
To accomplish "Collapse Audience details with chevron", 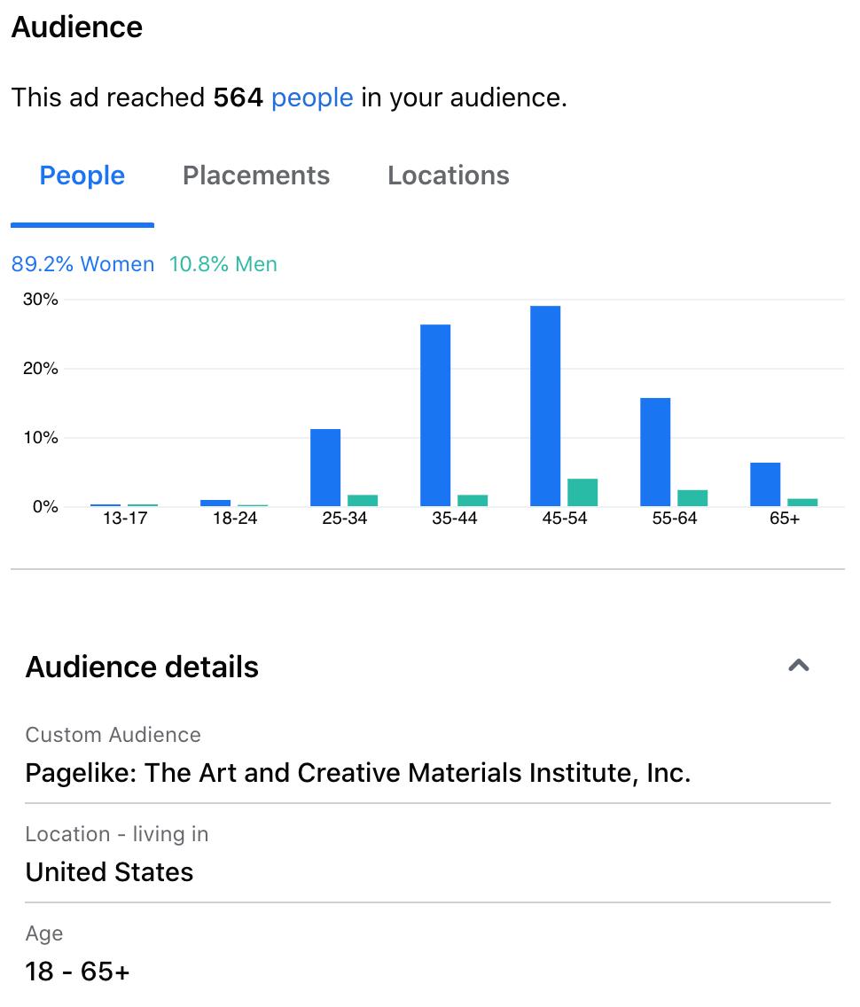I will [798, 666].
